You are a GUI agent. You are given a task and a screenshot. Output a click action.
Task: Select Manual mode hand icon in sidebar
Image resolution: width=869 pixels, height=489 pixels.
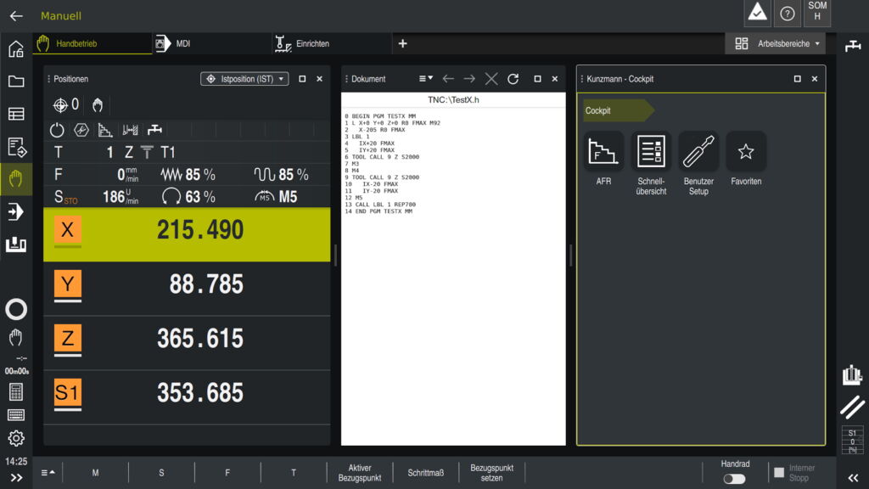pos(16,179)
